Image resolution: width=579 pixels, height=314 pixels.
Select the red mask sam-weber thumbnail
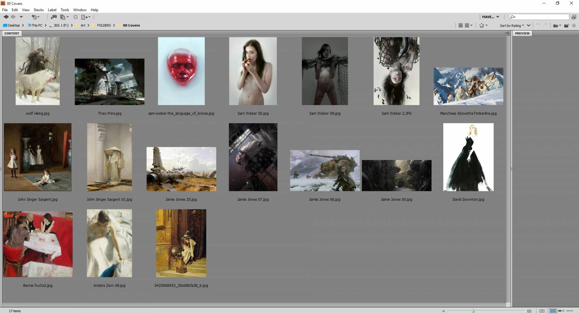tap(181, 71)
